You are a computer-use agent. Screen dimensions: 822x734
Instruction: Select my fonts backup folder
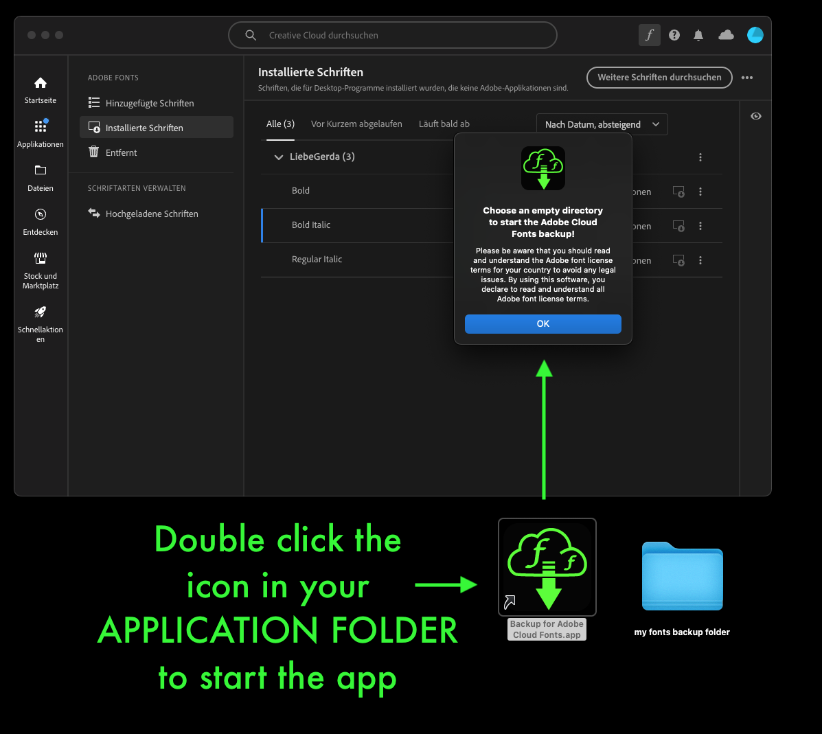[682, 577]
